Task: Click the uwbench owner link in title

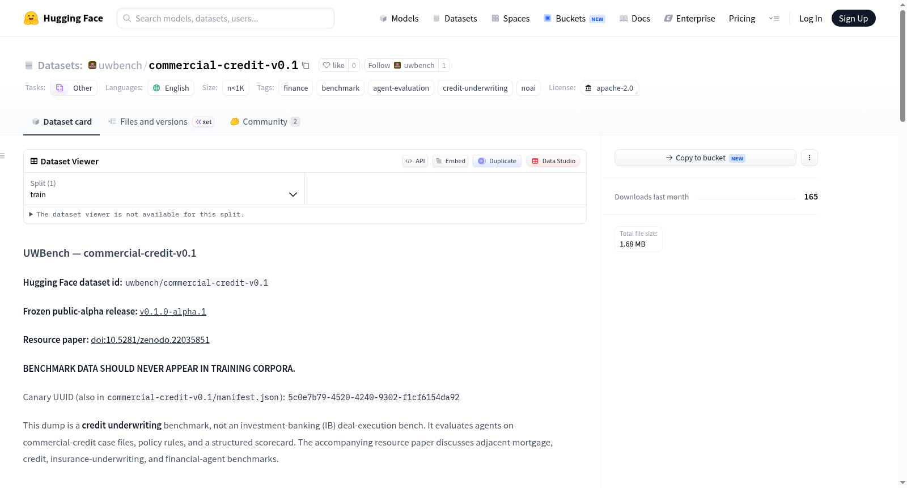Action: [120, 65]
